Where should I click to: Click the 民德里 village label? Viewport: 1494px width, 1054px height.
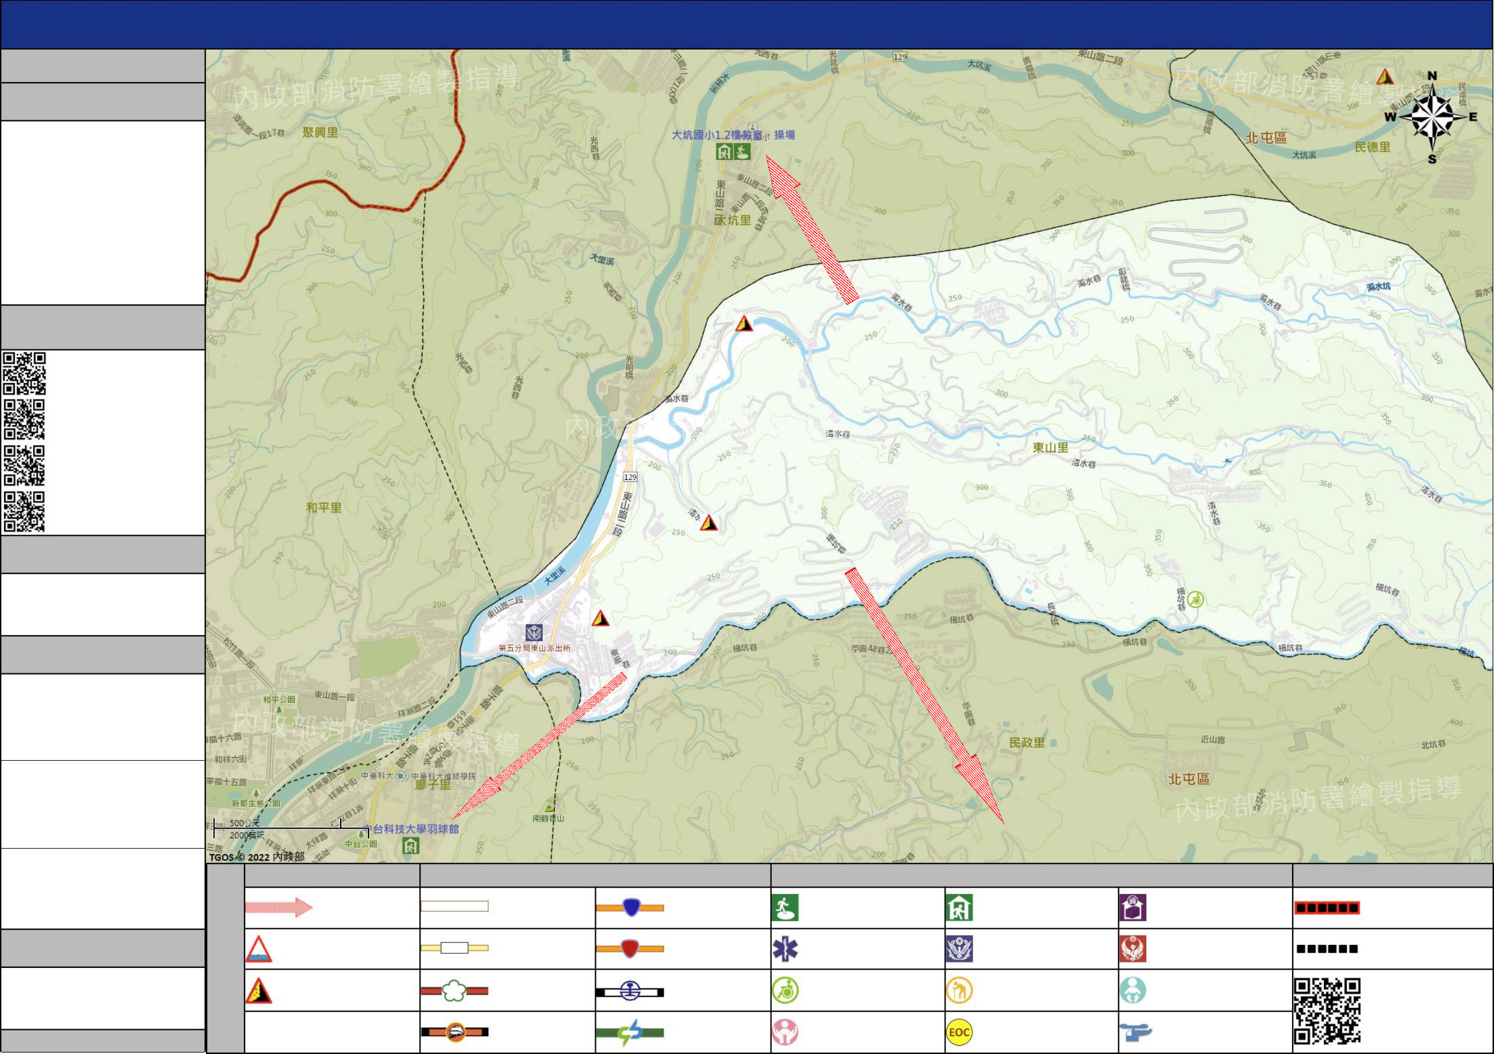tap(1373, 148)
